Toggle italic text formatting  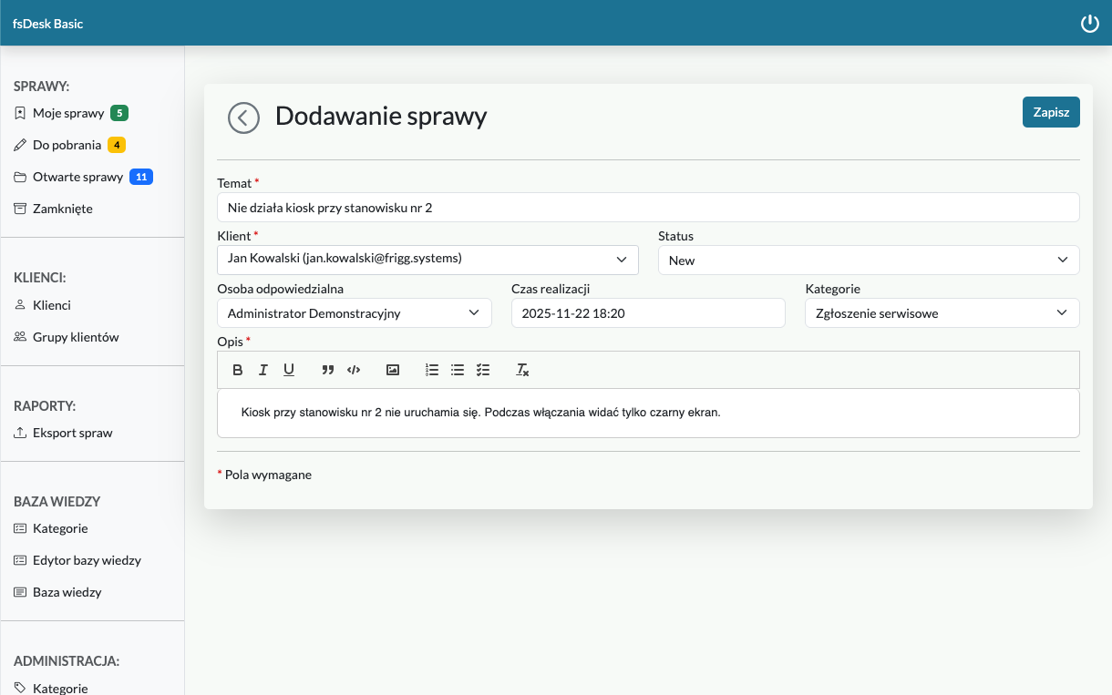pyautogui.click(x=263, y=370)
